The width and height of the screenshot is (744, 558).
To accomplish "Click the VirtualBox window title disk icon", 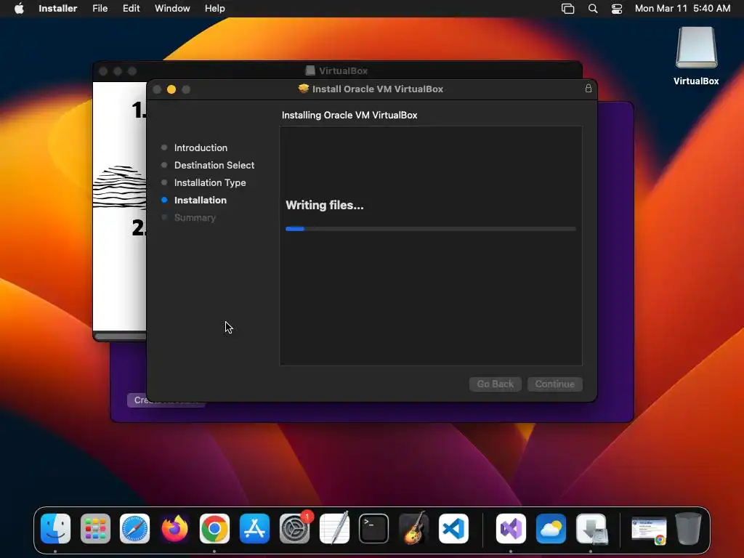I will point(310,70).
